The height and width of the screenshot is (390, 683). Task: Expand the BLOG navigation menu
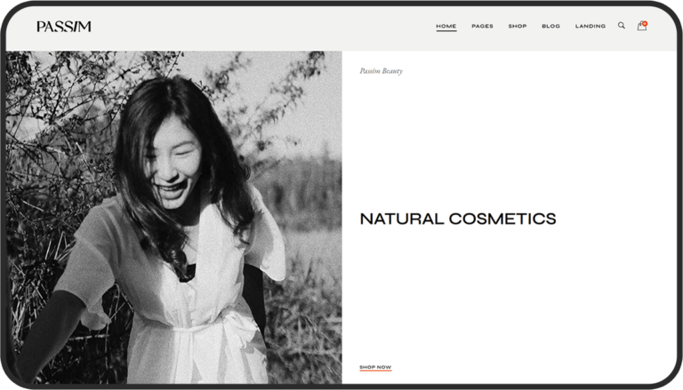coord(550,26)
